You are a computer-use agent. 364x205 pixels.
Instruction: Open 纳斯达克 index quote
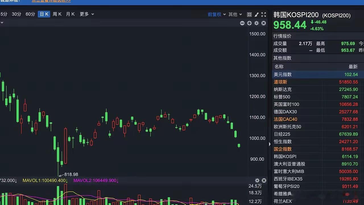(318, 89)
